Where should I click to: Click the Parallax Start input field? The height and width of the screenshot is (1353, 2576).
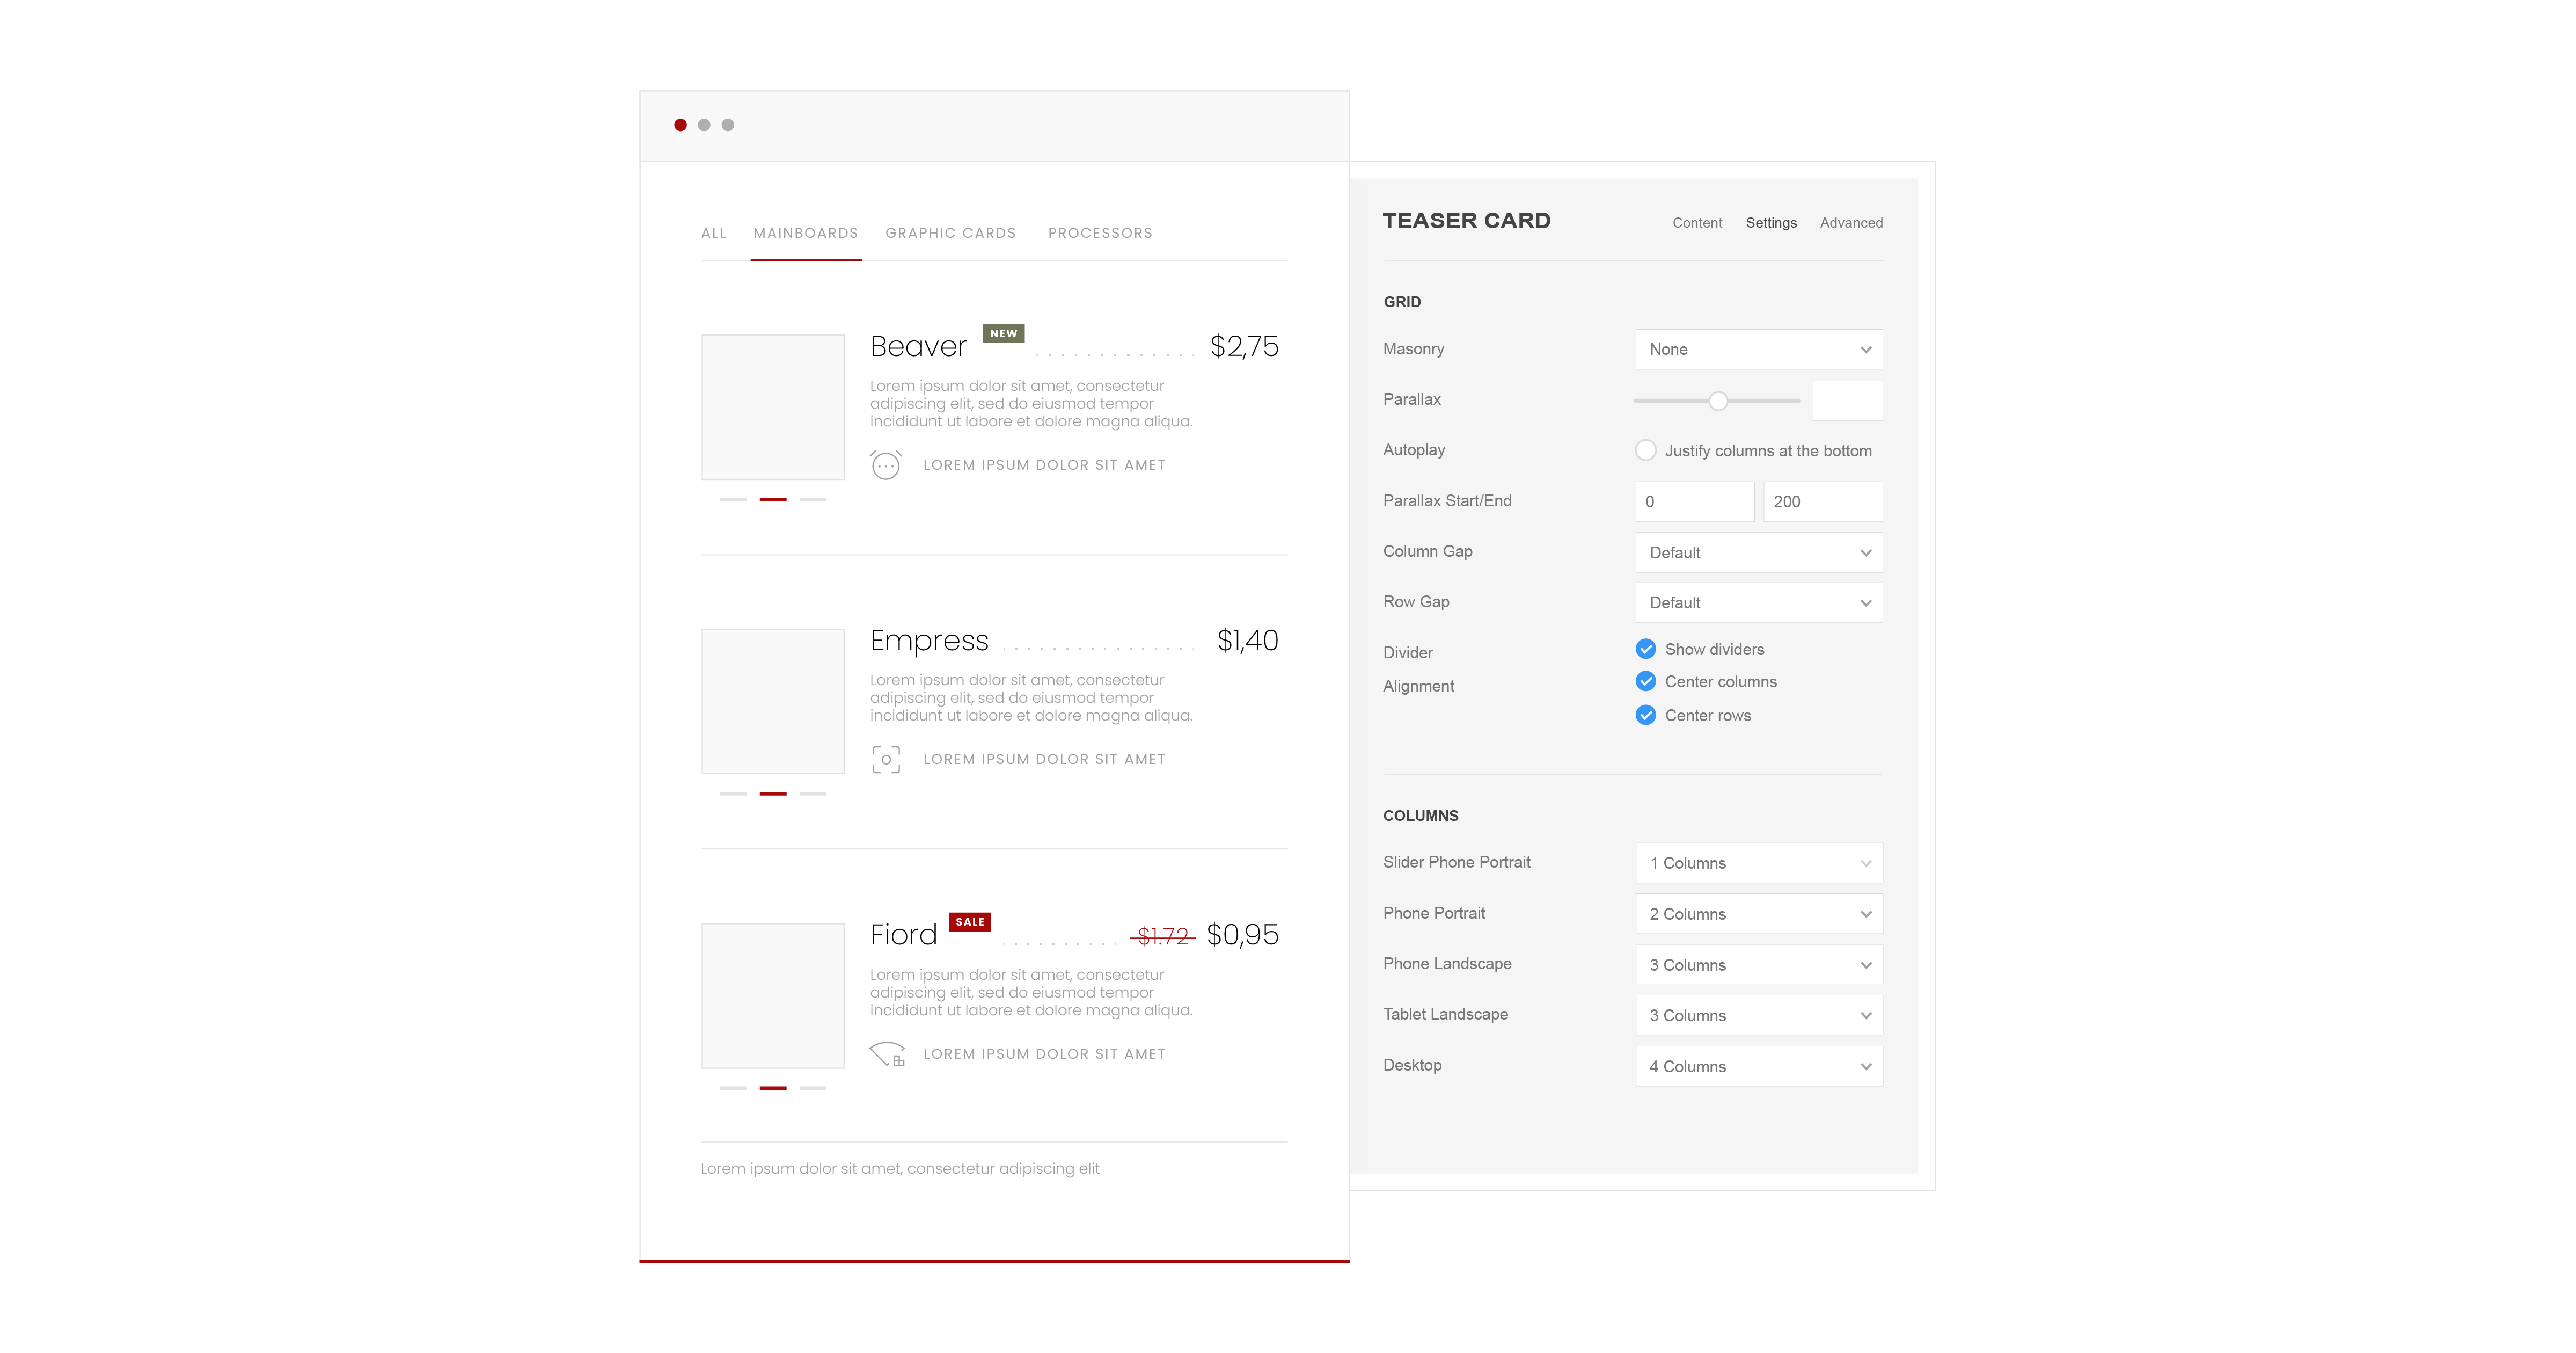(x=1694, y=501)
